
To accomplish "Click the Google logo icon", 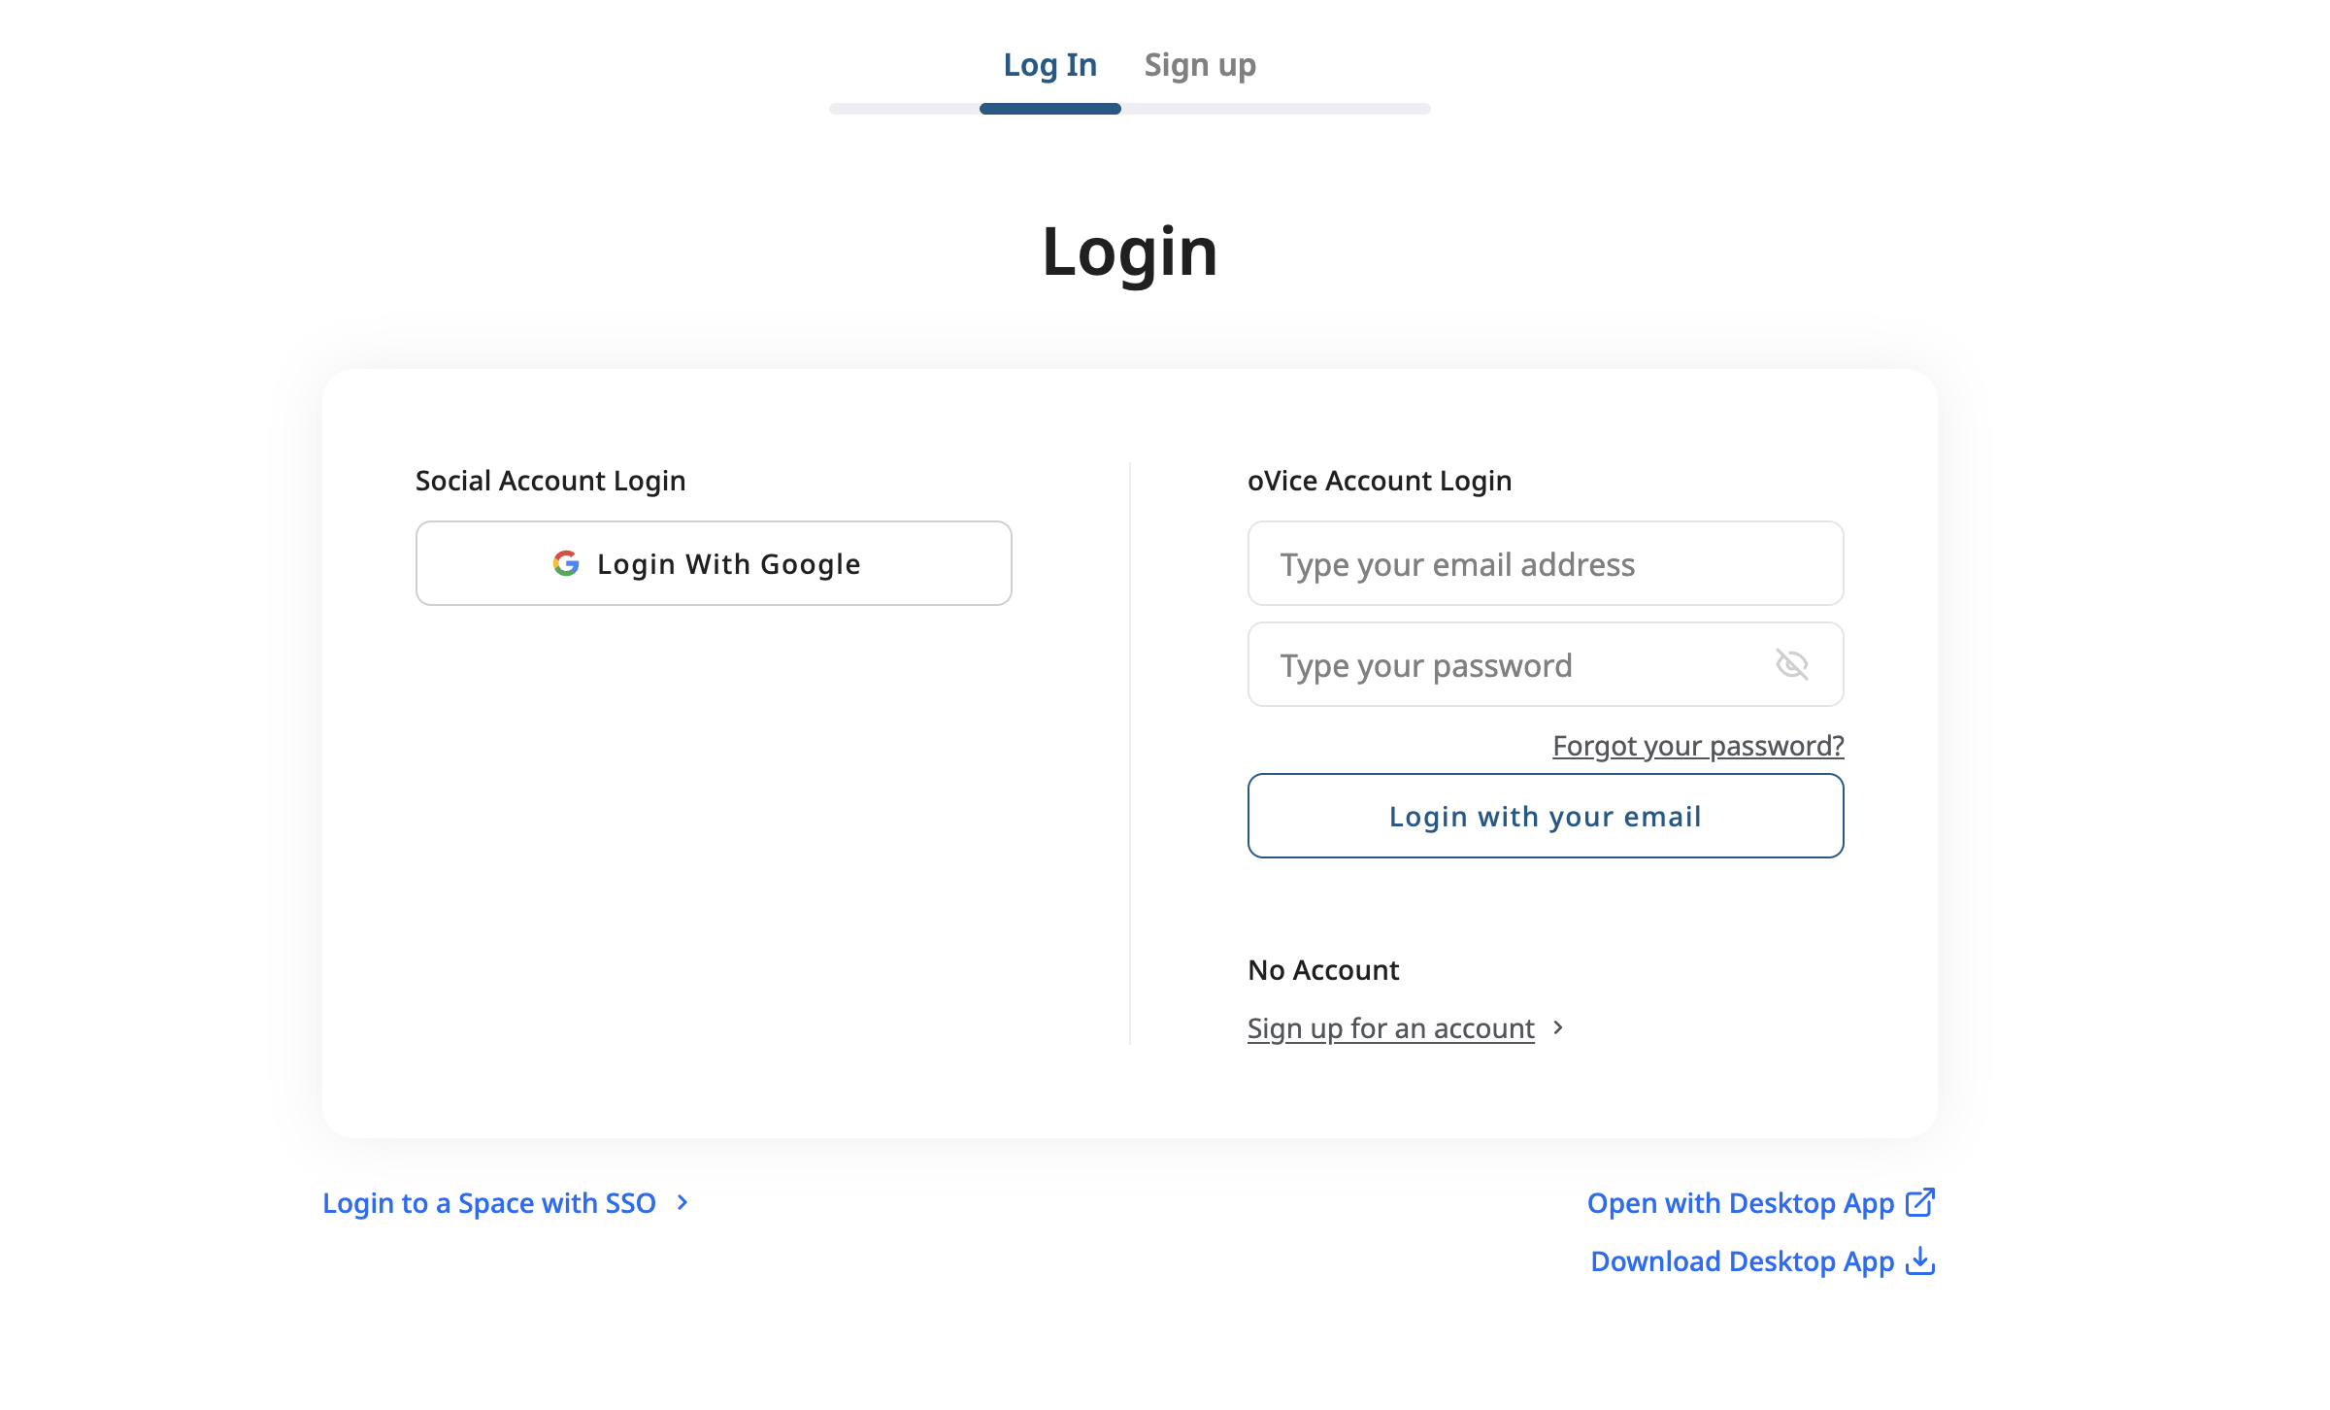I will coord(566,563).
